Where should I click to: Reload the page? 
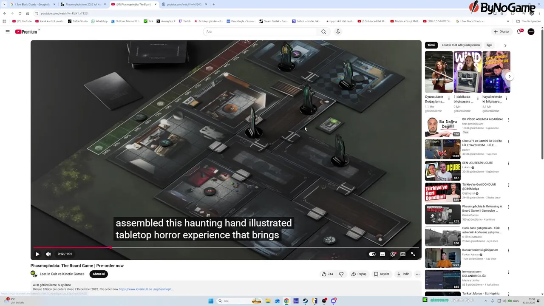[20, 13]
